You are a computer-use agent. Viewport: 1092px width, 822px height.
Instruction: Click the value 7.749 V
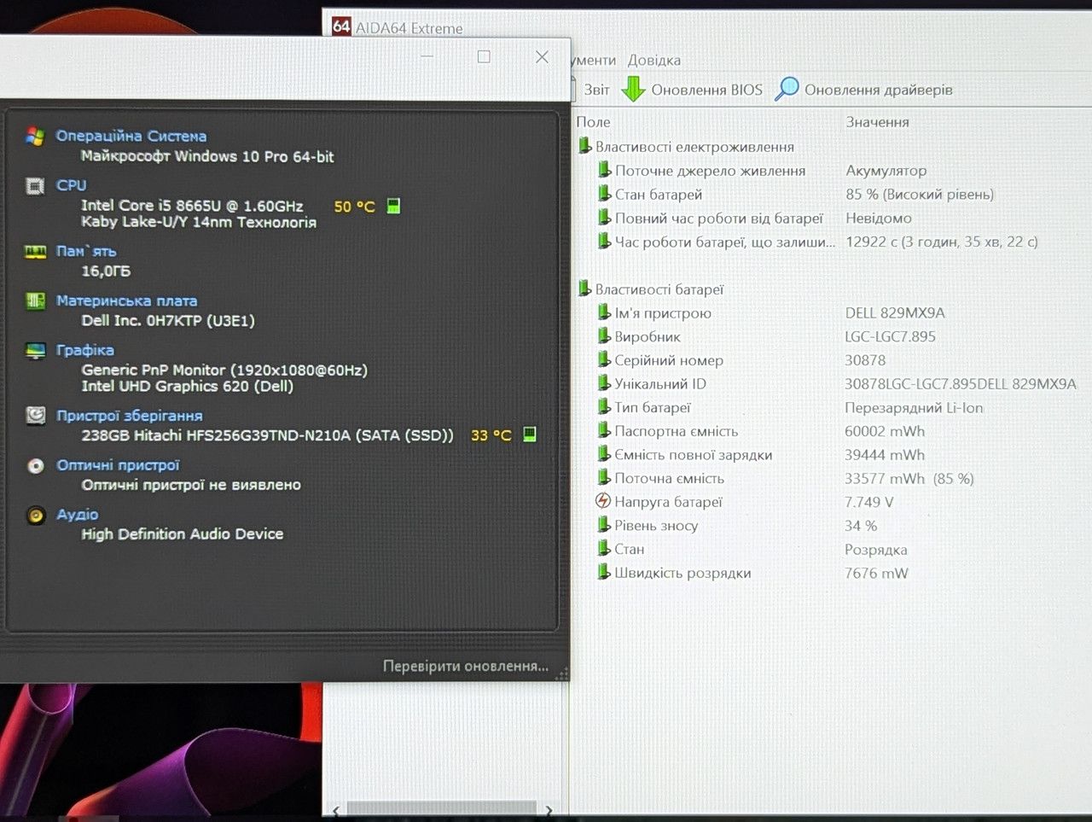pos(869,502)
